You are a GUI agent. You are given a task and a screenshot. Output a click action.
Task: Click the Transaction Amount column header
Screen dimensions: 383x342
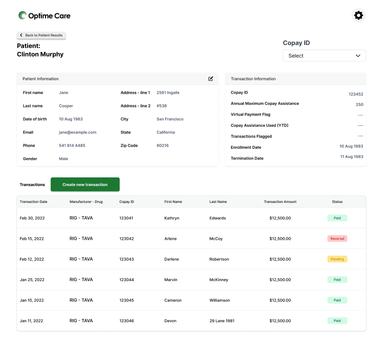coord(280,202)
